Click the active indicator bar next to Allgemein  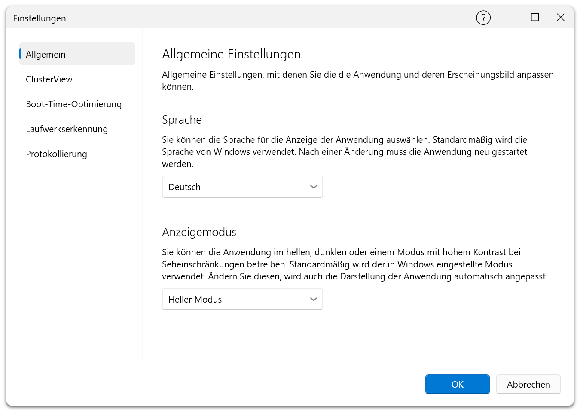tap(20, 54)
